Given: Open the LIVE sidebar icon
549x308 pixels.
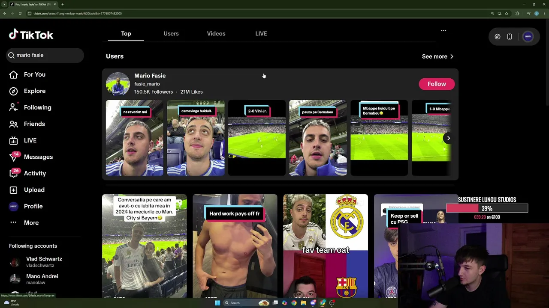Looking at the screenshot, I should [x=13, y=140].
